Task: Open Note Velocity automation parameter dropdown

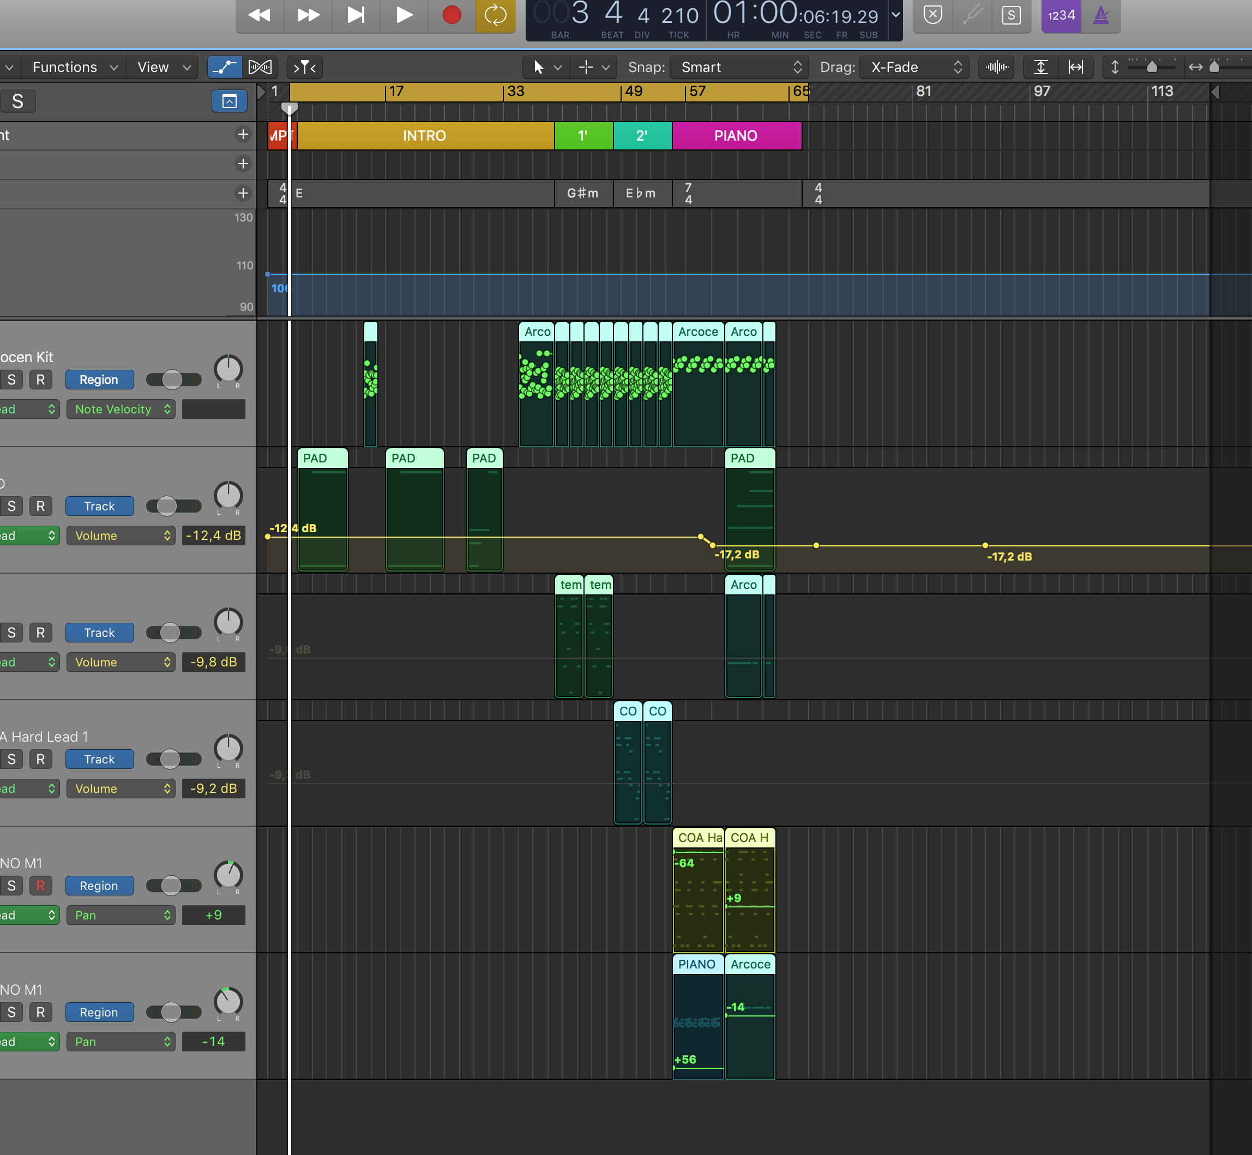Action: click(x=121, y=410)
